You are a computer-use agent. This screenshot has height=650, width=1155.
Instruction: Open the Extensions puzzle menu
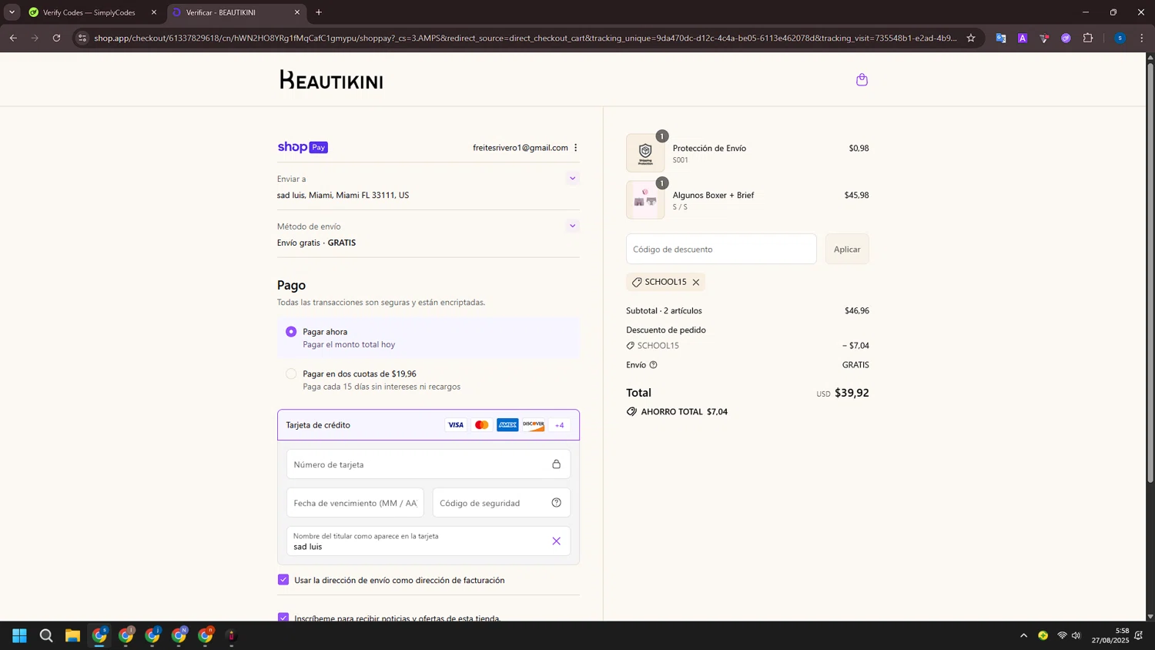click(1088, 38)
